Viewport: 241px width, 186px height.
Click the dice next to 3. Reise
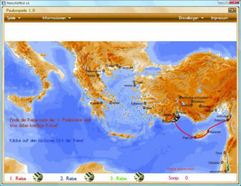139,177
